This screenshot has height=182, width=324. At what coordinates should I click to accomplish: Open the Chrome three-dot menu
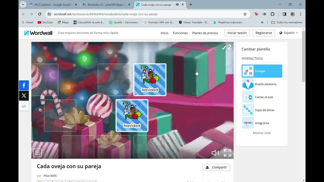(300, 14)
